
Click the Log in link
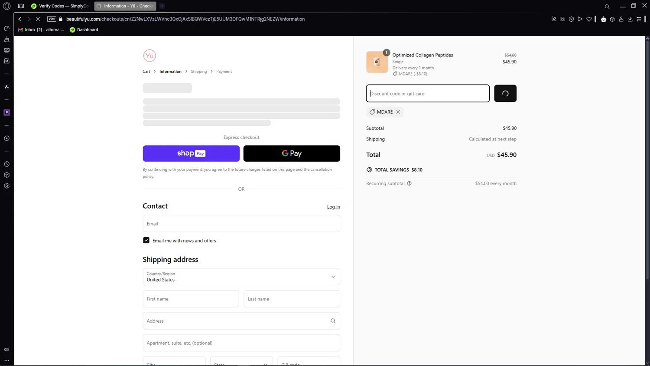pos(334,207)
